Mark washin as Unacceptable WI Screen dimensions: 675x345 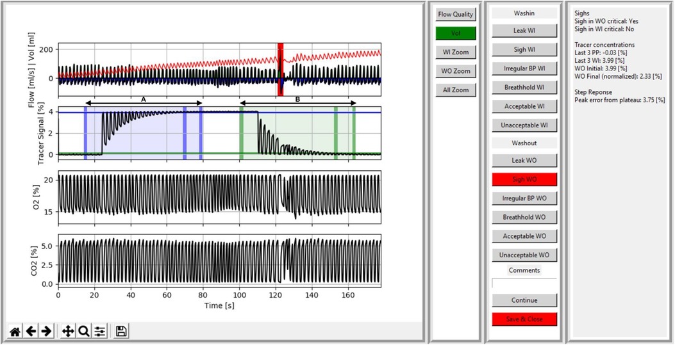524,125
